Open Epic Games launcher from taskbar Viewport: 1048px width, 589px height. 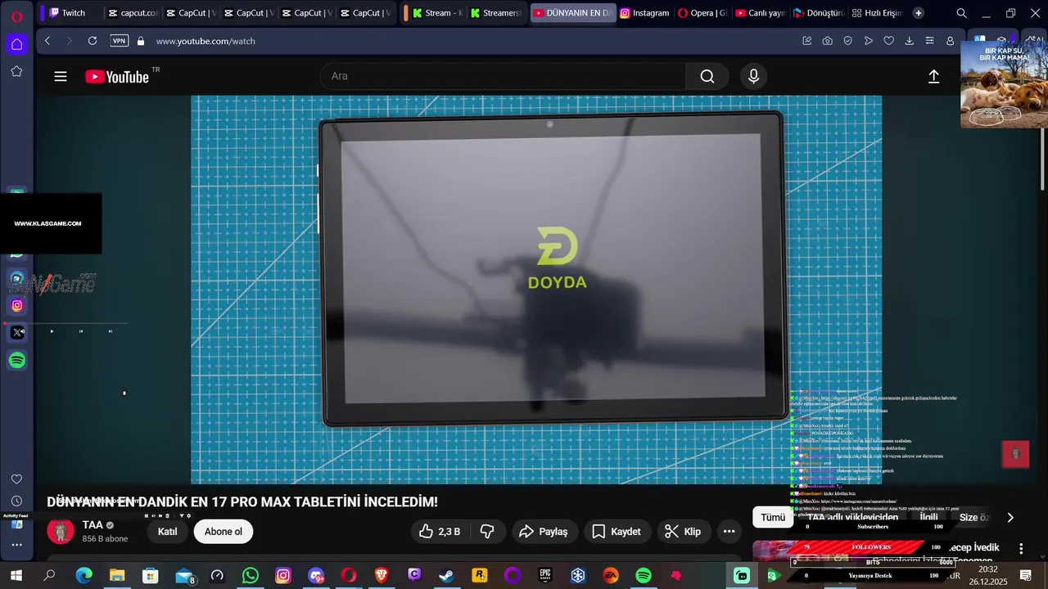pos(545,576)
